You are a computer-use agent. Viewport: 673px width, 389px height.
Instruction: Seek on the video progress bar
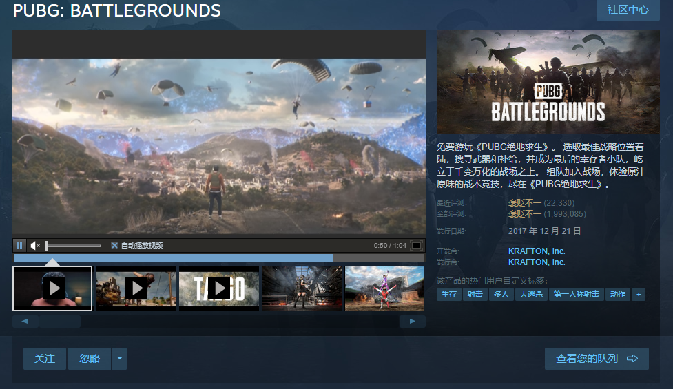point(219,257)
